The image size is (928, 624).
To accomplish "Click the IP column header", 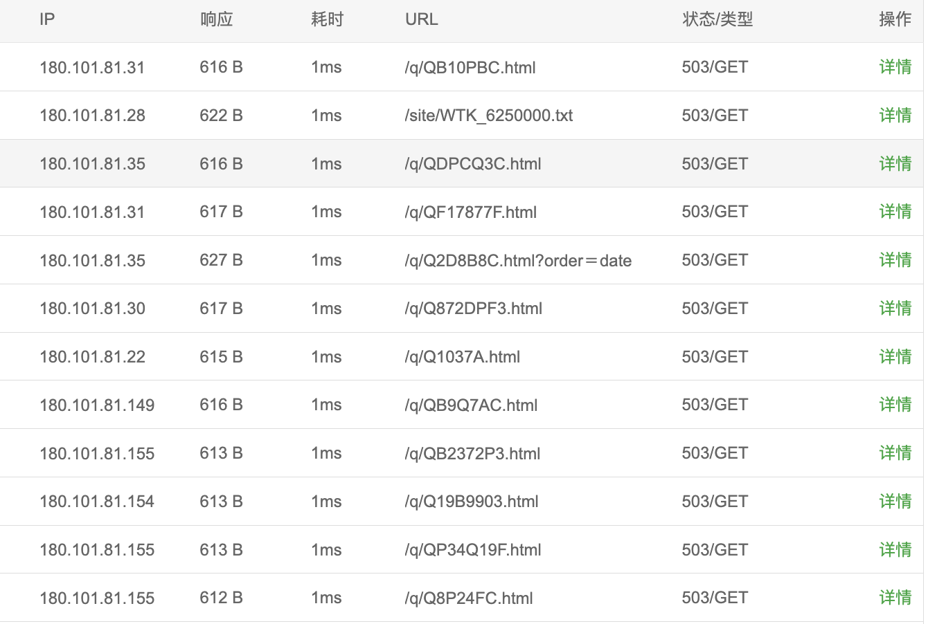I will tap(47, 19).
